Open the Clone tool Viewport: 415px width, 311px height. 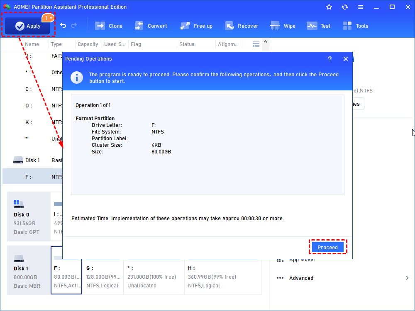[x=109, y=26]
